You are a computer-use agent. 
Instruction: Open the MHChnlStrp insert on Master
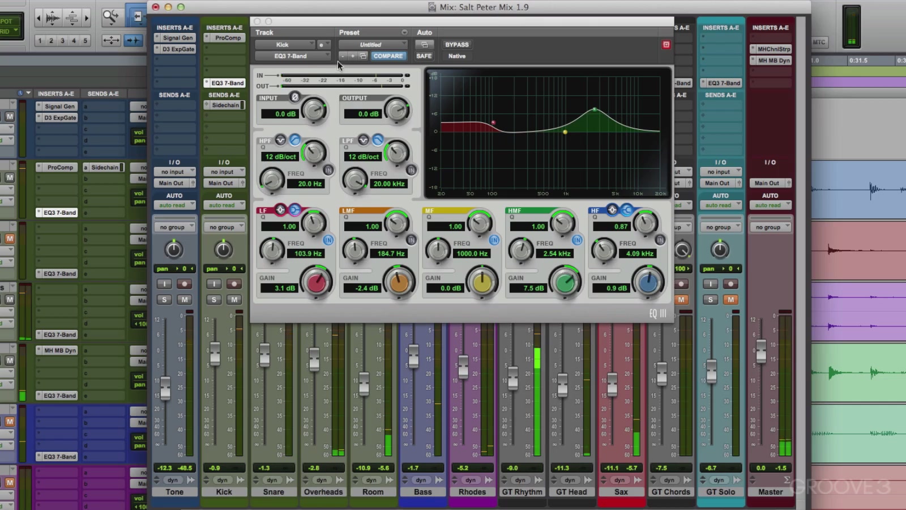click(x=771, y=49)
